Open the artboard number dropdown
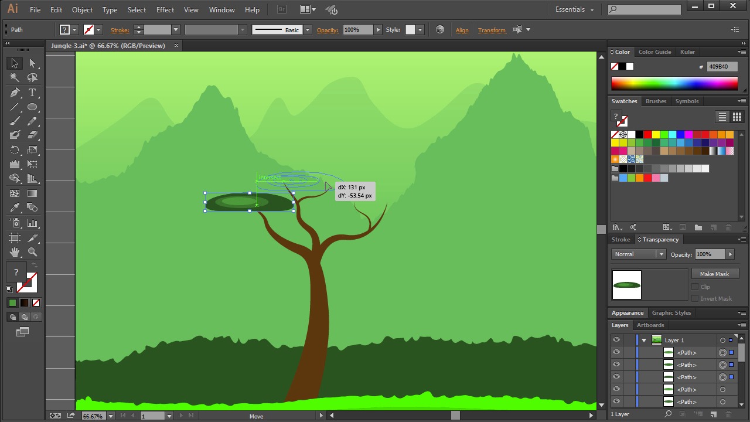The image size is (750, 422). [169, 416]
